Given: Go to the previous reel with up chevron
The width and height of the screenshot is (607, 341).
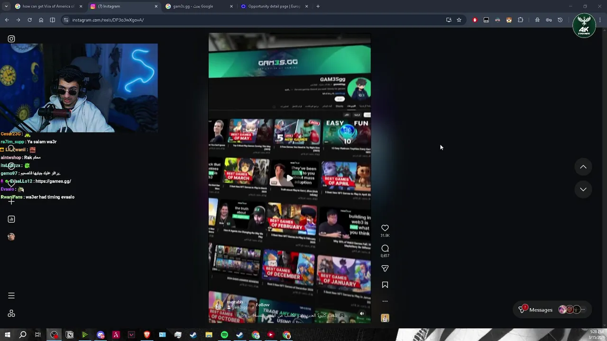Looking at the screenshot, I should pos(583,167).
